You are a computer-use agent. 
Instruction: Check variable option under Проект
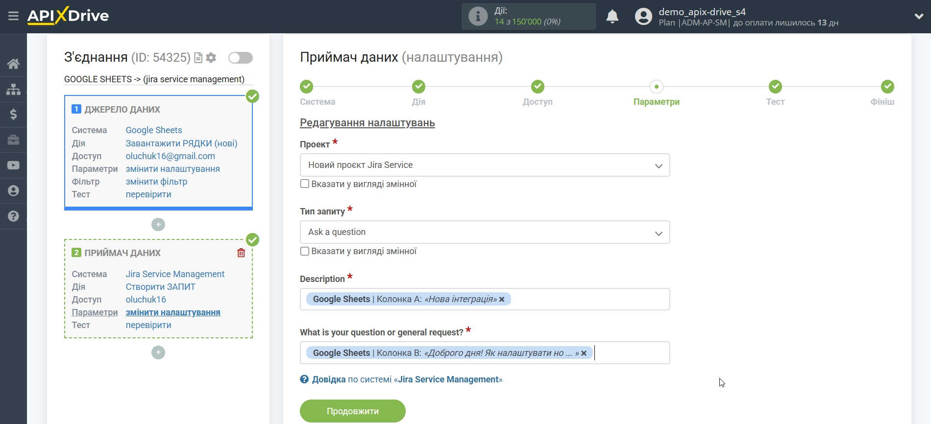pos(305,184)
